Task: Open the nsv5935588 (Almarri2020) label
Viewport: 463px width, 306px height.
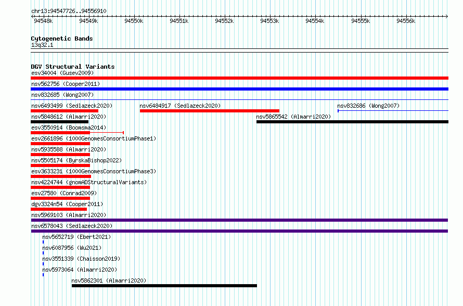Action: click(x=69, y=149)
